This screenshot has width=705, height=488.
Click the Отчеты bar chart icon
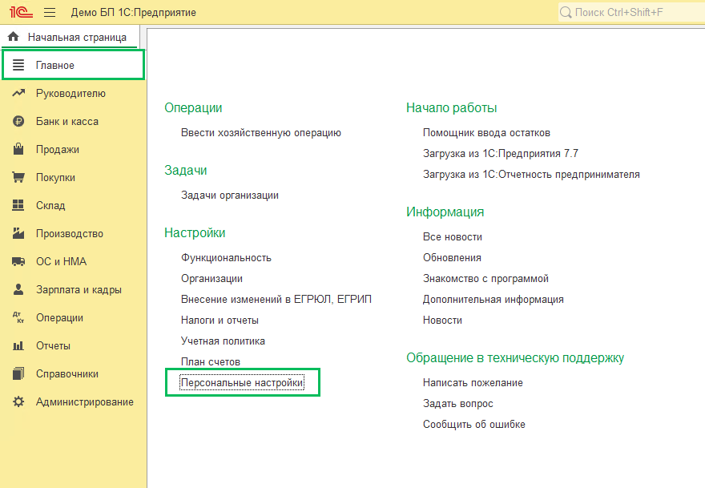(18, 345)
